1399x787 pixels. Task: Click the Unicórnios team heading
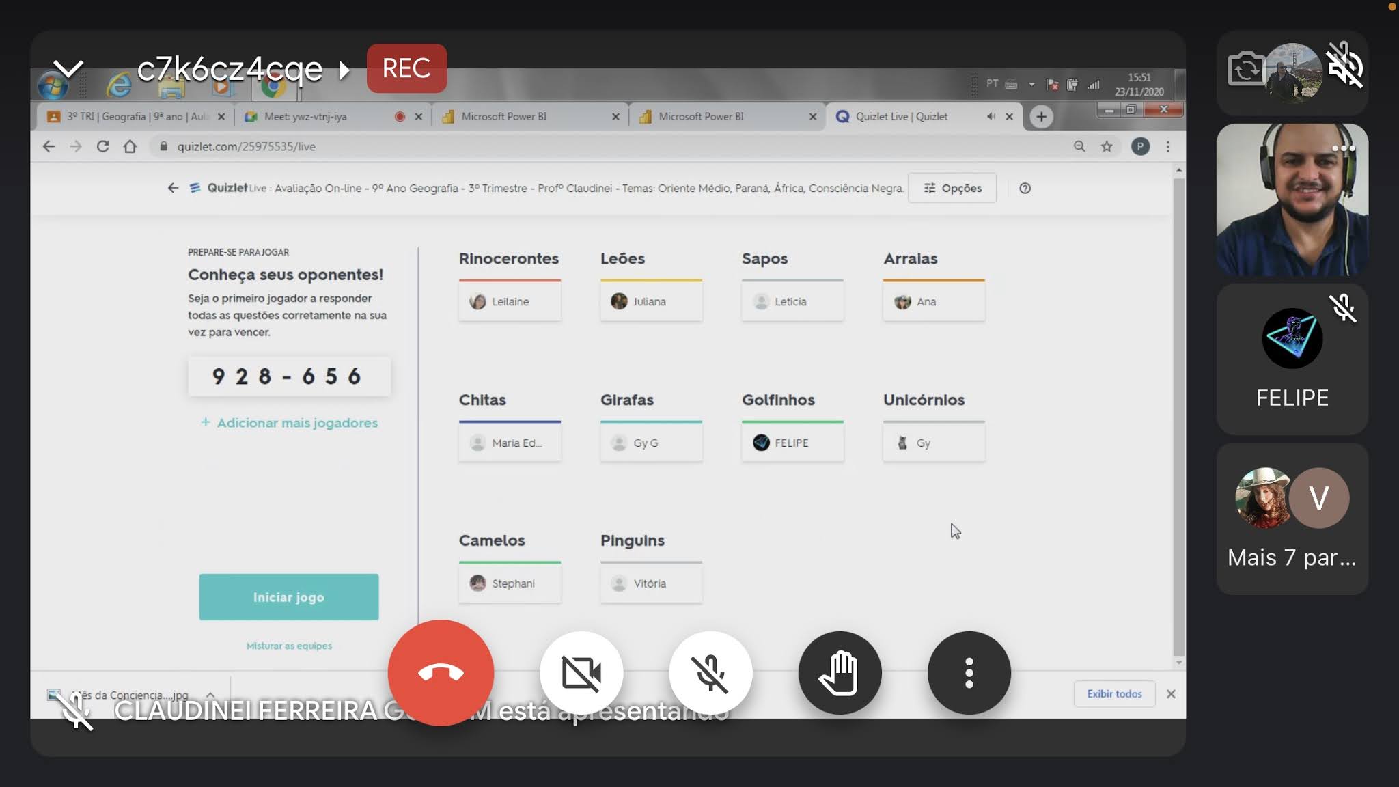pyautogui.click(x=924, y=400)
